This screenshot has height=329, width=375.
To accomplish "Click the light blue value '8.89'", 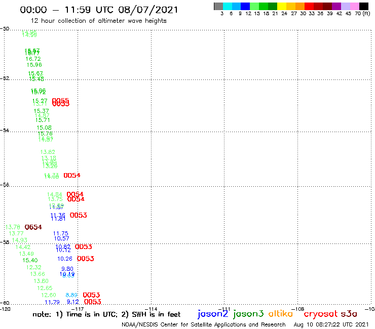I will 71,295.
